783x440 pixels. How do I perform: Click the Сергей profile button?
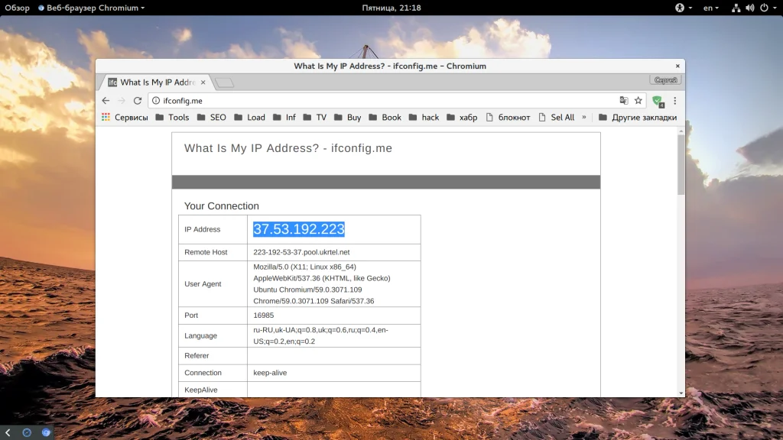[666, 79]
